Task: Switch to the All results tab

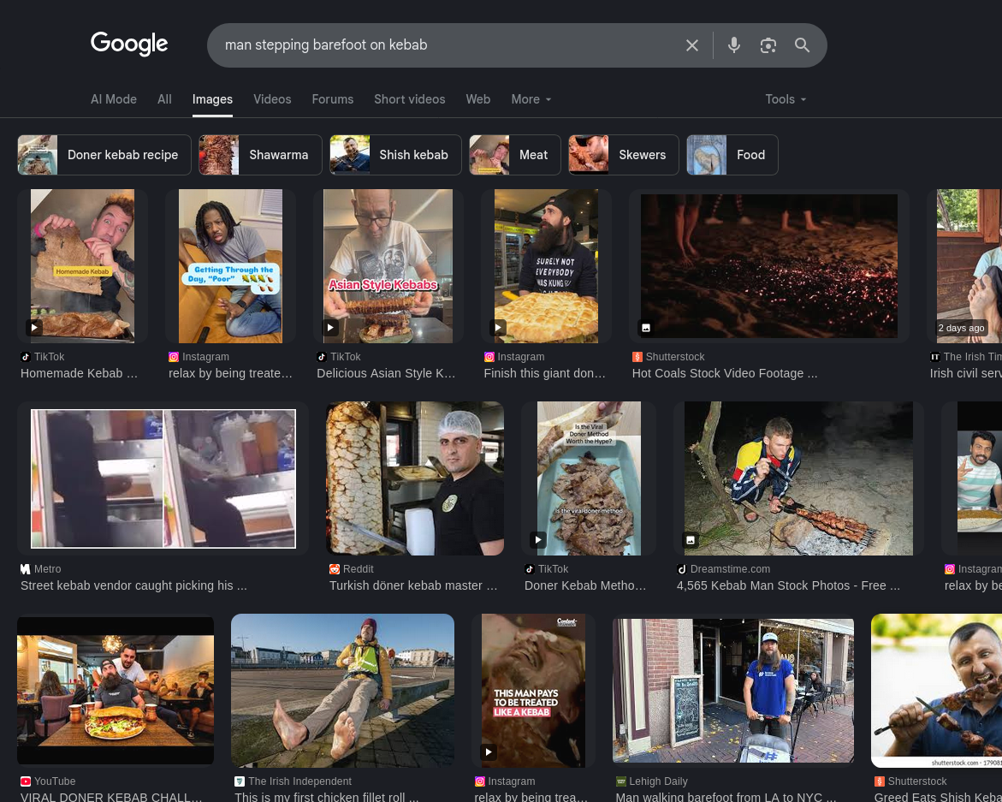Action: point(164,99)
